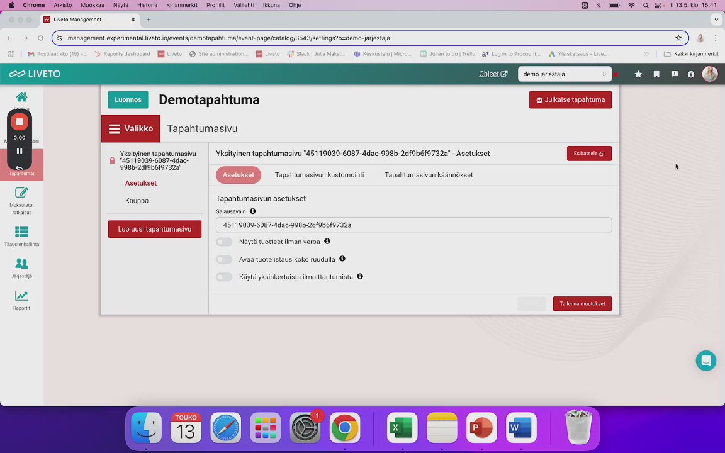Go back in browser history
Viewport: 725px width, 453px height.
point(9,38)
